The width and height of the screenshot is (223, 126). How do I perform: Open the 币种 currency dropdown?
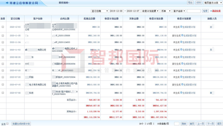point(166,11)
